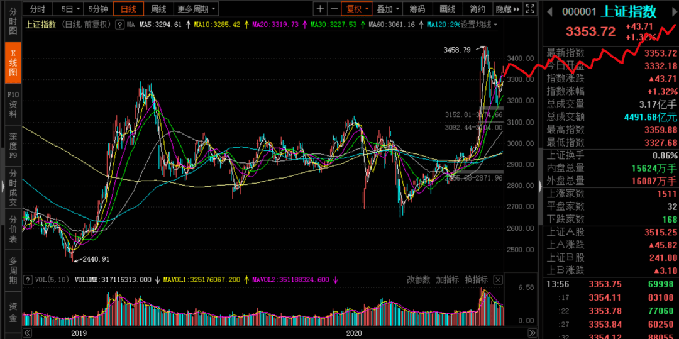Screen dimensions: 679x339
Task: Toggle the 筹码 chip distribution view
Action: (417, 9)
